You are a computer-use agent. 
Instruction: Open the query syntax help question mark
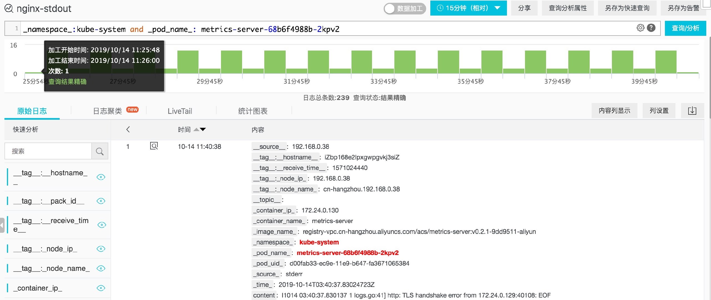pos(651,28)
